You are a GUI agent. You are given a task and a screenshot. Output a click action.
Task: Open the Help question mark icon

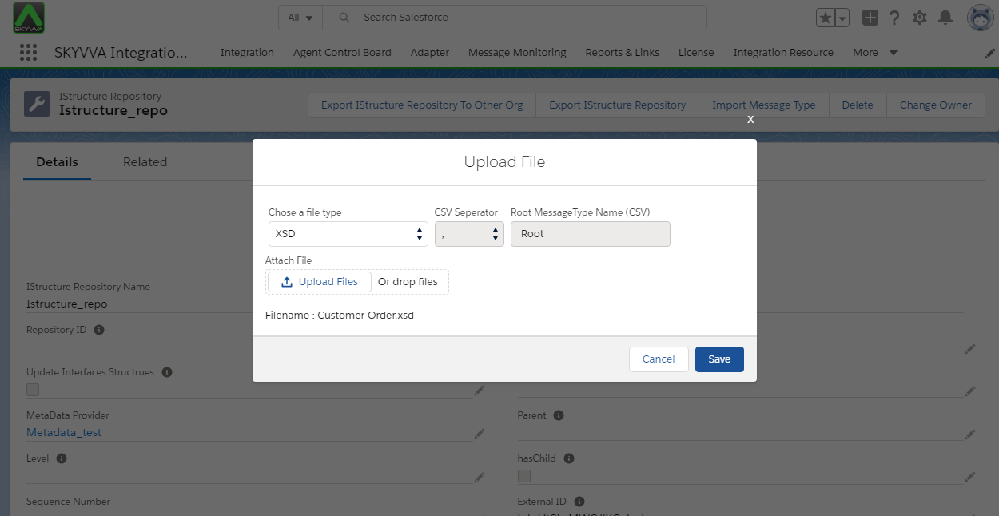pyautogui.click(x=894, y=18)
